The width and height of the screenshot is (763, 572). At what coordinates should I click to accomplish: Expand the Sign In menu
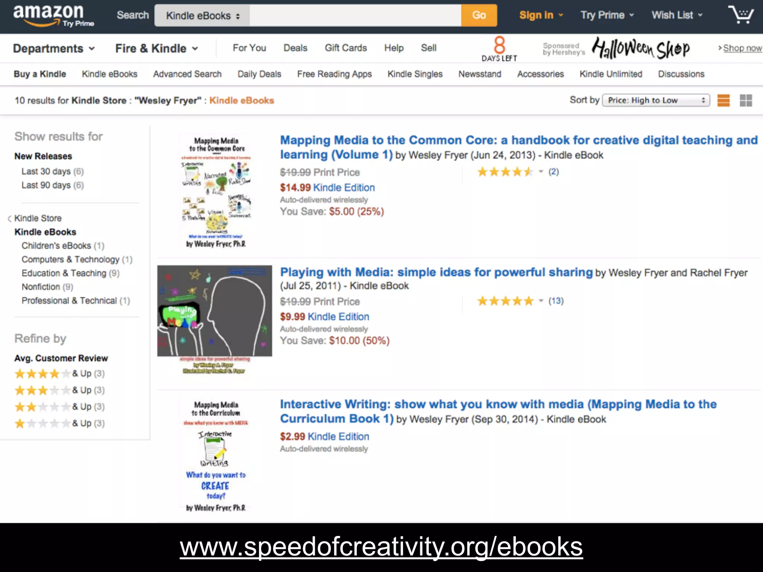pos(541,15)
